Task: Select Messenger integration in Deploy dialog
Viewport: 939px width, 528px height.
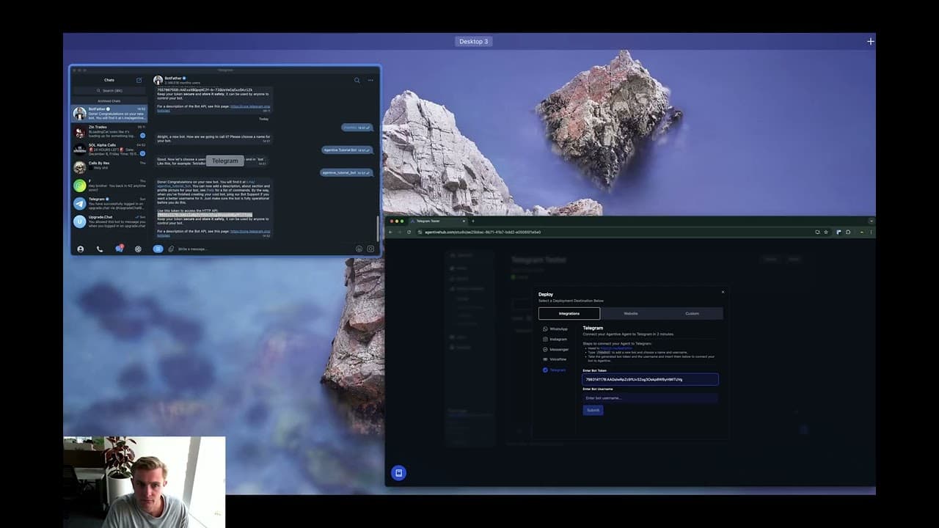Action: 556,350
